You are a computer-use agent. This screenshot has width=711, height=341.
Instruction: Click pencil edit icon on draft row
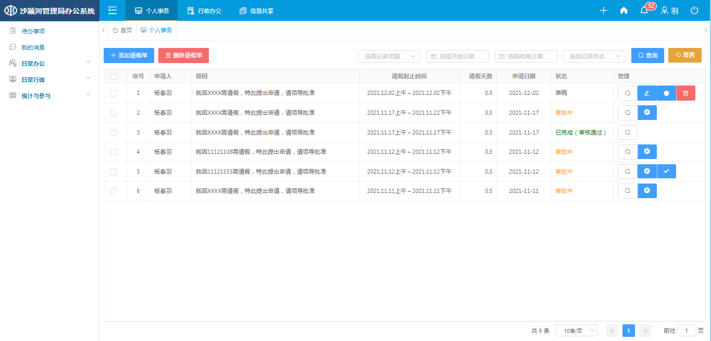coord(647,93)
